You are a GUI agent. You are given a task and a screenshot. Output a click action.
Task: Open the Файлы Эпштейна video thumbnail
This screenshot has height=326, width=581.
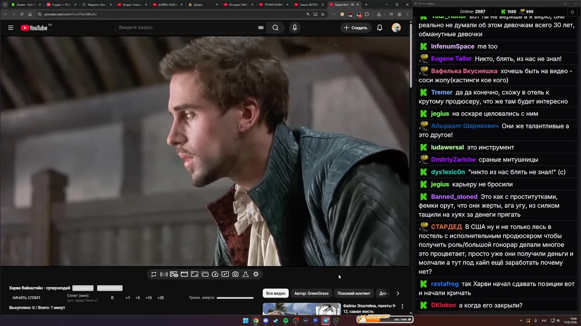pos(302,309)
